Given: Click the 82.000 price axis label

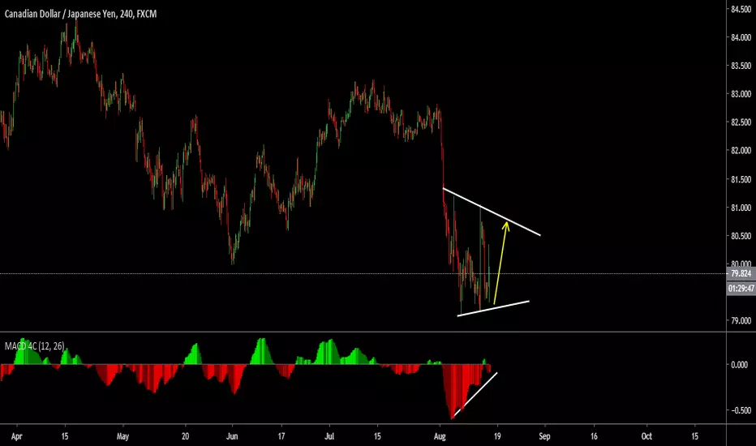Looking at the screenshot, I should pyautogui.click(x=741, y=151).
